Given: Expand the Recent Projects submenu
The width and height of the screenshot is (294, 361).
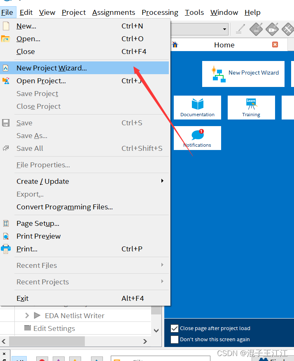Looking at the screenshot, I should 162,281.
